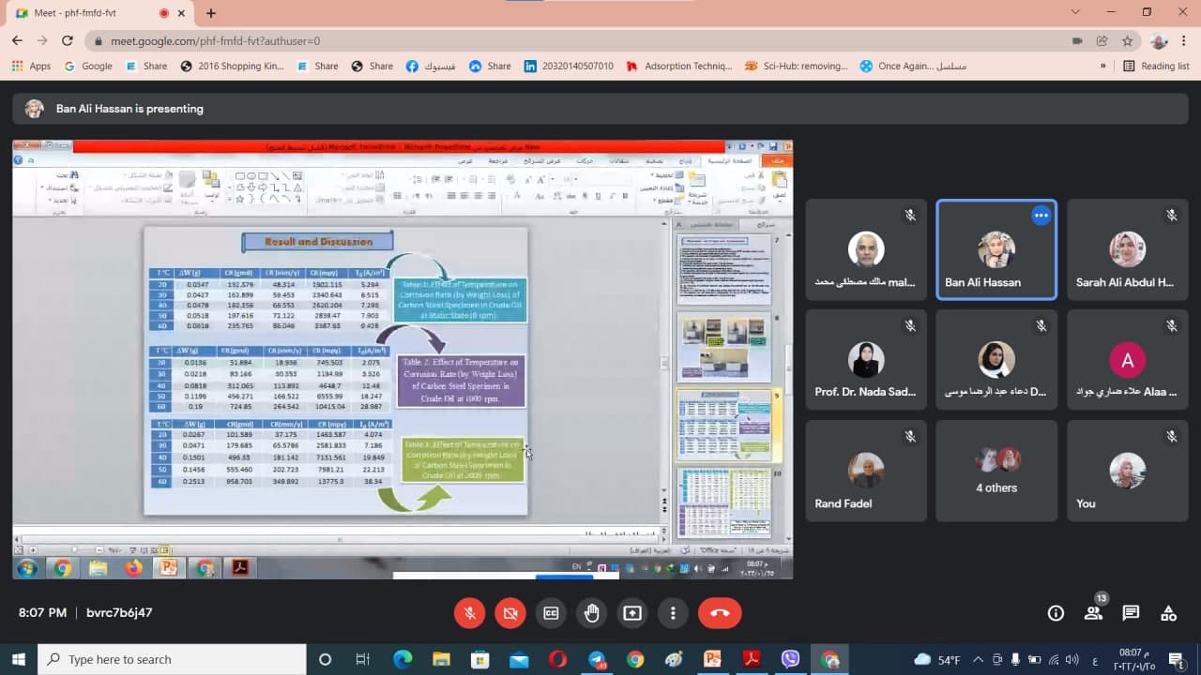Go back in Chrome
Viewport: 1201px width, 675px height.
pyautogui.click(x=17, y=40)
